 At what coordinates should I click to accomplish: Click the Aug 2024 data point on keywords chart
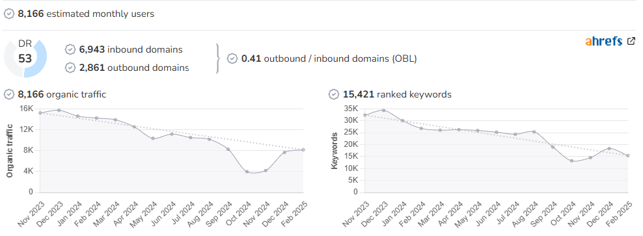tap(534, 131)
